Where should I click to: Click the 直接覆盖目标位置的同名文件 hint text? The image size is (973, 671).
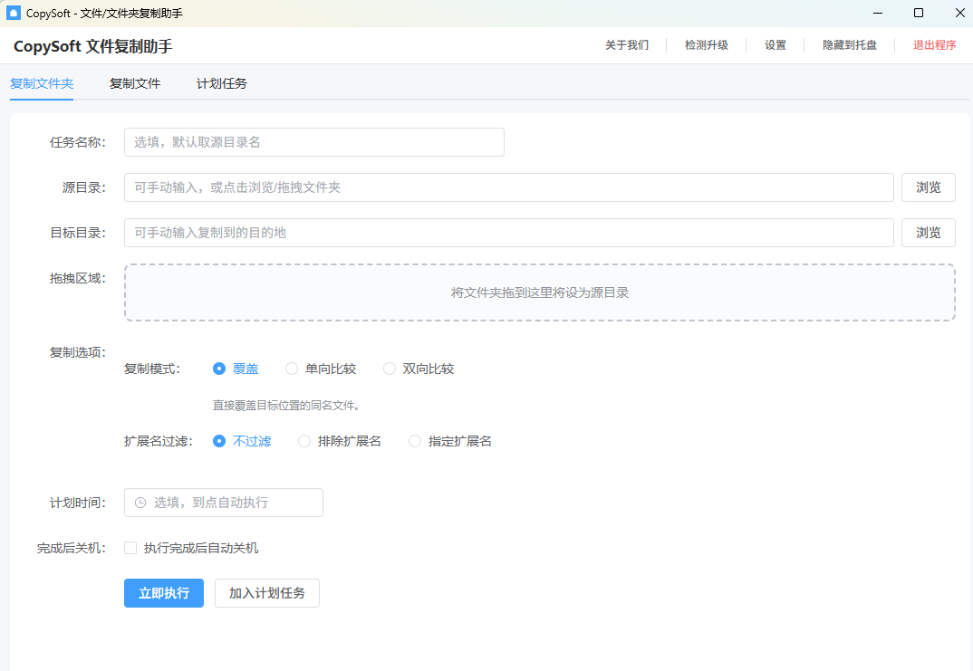coord(286,406)
